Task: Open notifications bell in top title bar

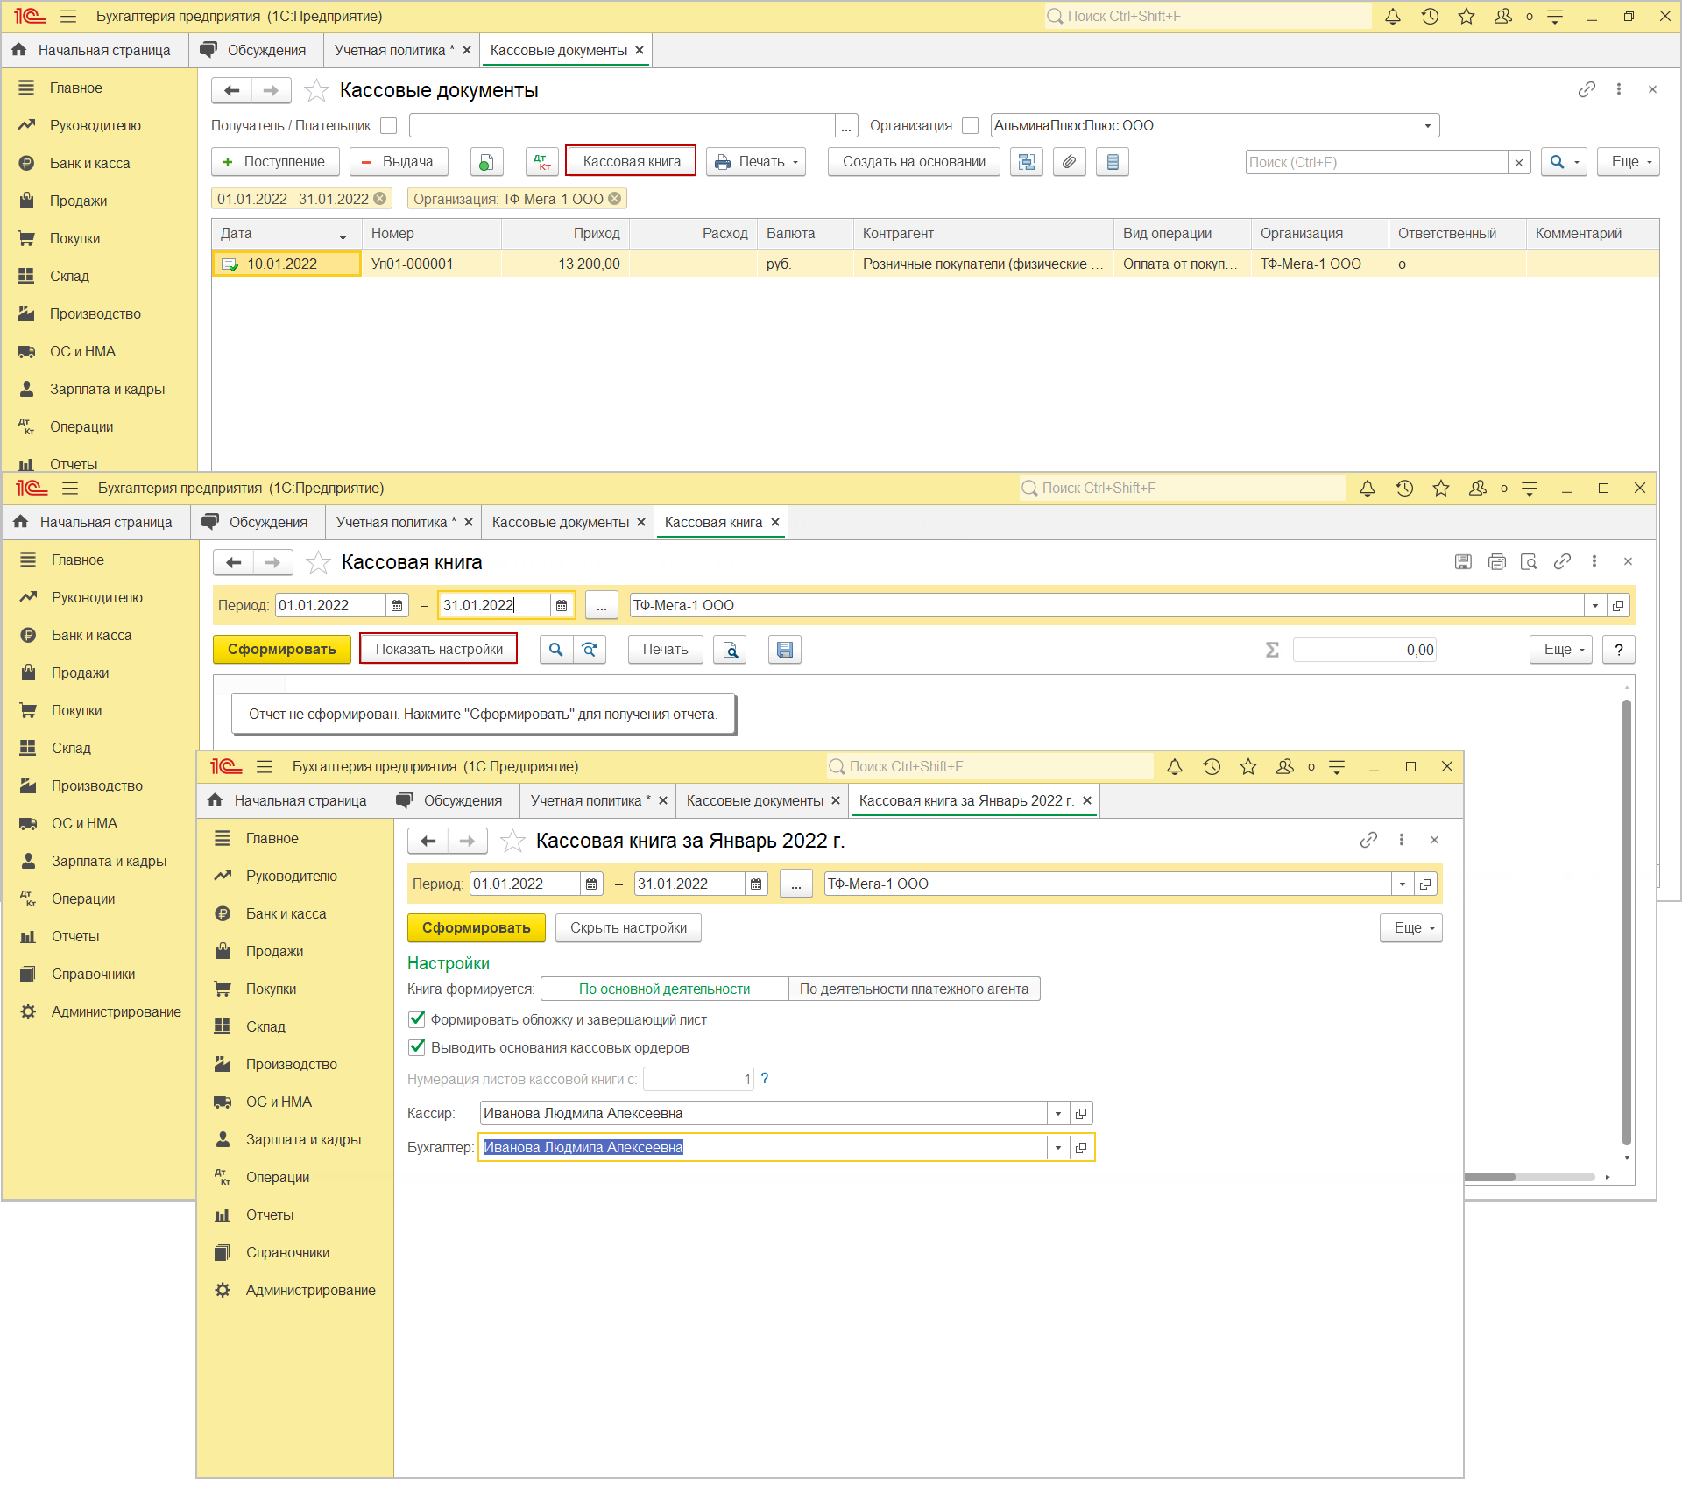Action: pyautogui.click(x=1392, y=17)
